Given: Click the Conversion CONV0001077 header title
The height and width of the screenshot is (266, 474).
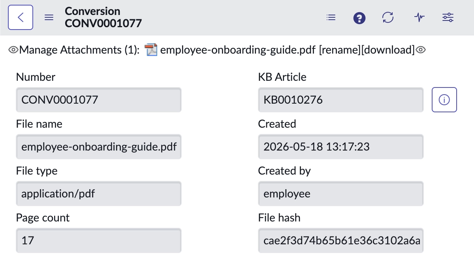Looking at the screenshot, I should pos(103,17).
